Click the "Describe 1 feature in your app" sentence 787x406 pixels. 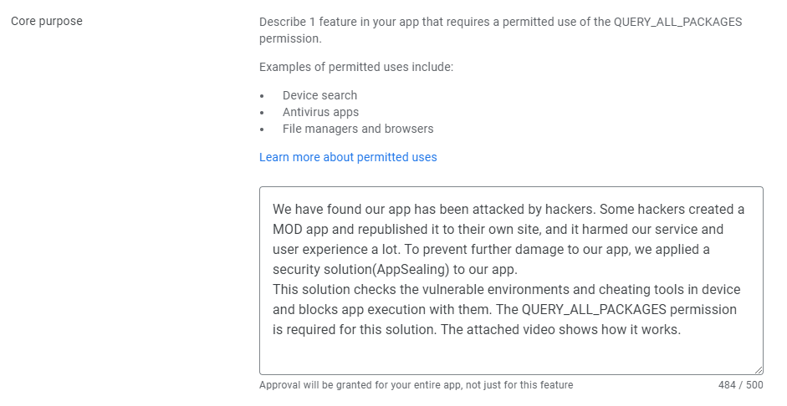point(500,30)
